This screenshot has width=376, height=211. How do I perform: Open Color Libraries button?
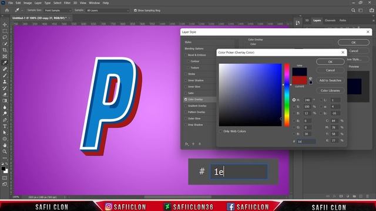tap(330, 91)
